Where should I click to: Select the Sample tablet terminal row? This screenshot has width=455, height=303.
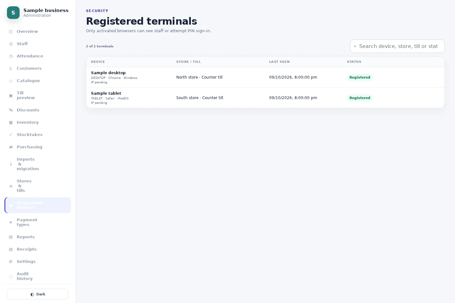(x=265, y=98)
